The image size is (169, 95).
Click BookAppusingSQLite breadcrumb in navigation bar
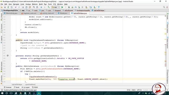[x=10, y=10]
